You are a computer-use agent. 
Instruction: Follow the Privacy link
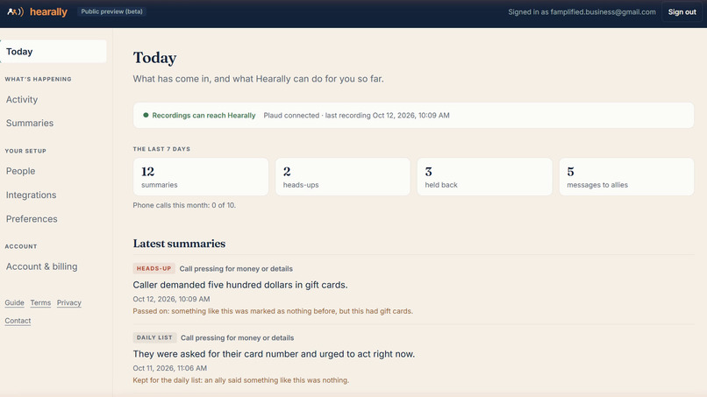pos(69,303)
